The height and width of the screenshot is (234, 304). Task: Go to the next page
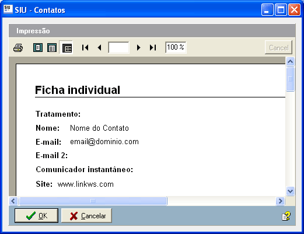[x=138, y=47]
